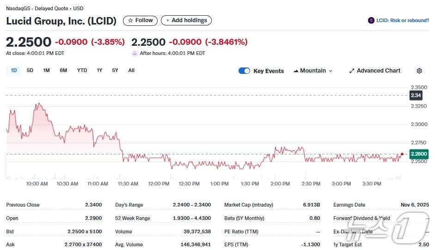Open chart settings gear icon
Viewport: 435px width, 250px height.
click(419, 71)
